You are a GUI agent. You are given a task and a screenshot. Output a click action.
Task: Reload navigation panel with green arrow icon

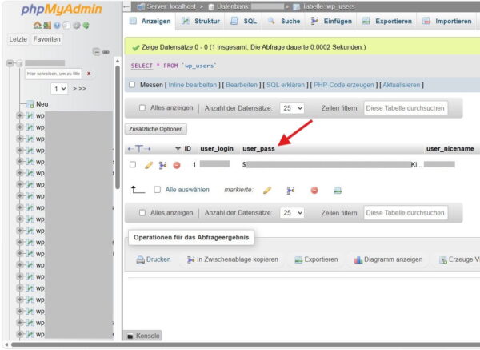pos(86,26)
